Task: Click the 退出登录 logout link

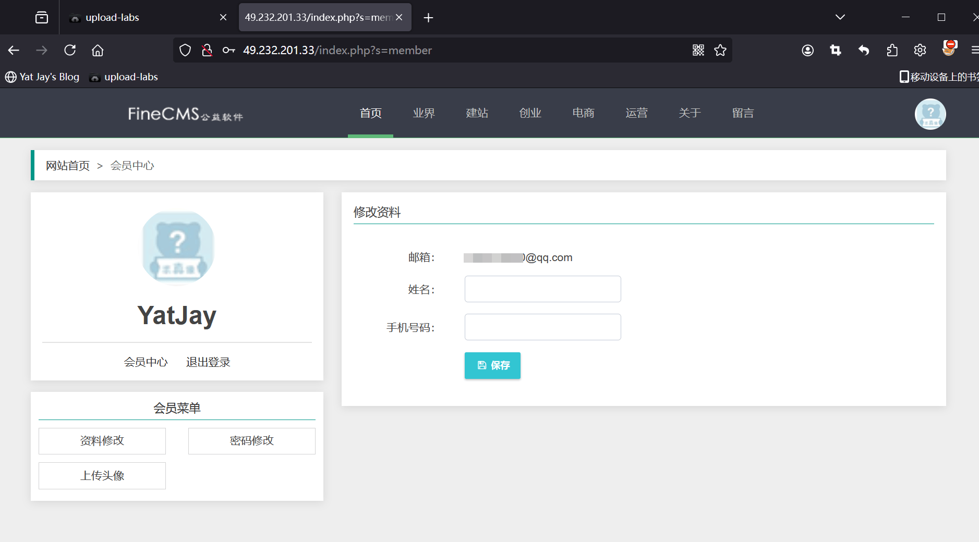Action: pos(208,362)
